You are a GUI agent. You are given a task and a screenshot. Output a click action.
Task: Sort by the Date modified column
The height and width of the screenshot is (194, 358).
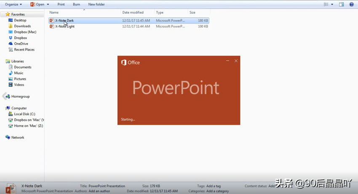133,13
